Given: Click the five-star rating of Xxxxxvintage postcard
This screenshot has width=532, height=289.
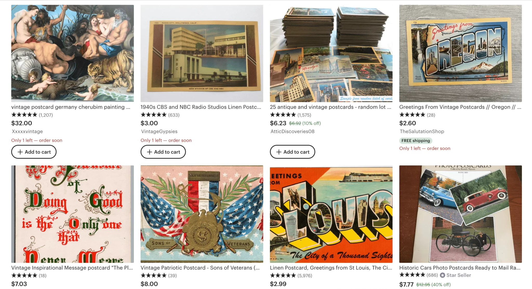Looking at the screenshot, I should point(24,115).
